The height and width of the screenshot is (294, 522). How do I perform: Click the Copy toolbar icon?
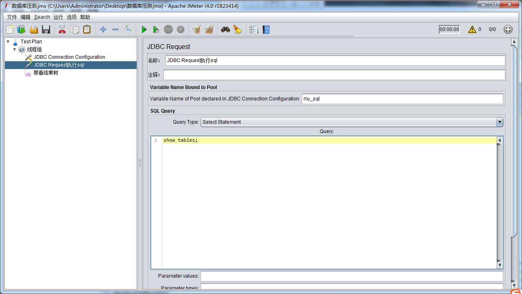pyautogui.click(x=75, y=29)
